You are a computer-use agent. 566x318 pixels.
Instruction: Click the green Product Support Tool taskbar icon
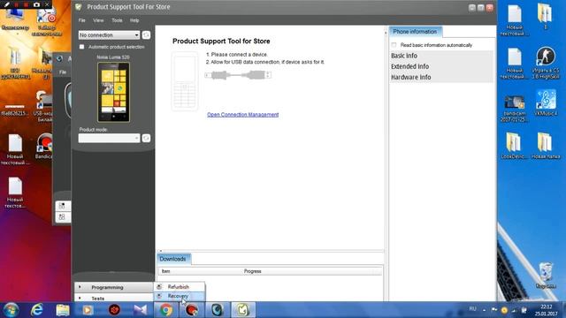tap(243, 310)
